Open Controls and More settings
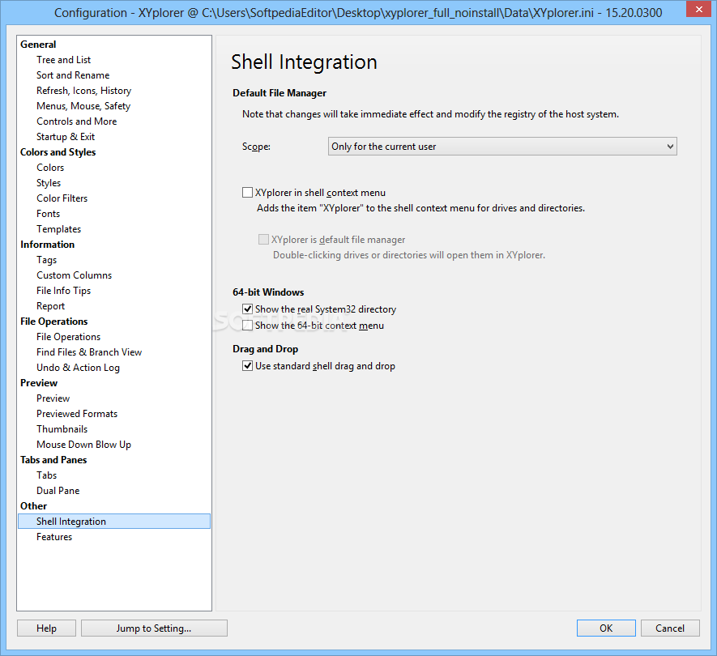The image size is (717, 656). click(77, 121)
